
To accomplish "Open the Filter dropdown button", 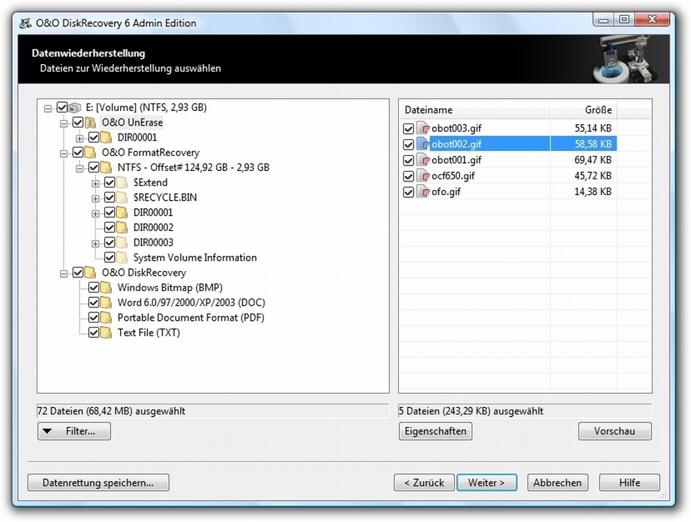I will click(x=74, y=431).
